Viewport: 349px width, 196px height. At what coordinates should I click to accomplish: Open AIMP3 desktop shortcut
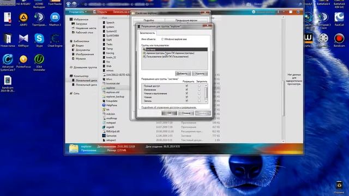(x=23, y=20)
